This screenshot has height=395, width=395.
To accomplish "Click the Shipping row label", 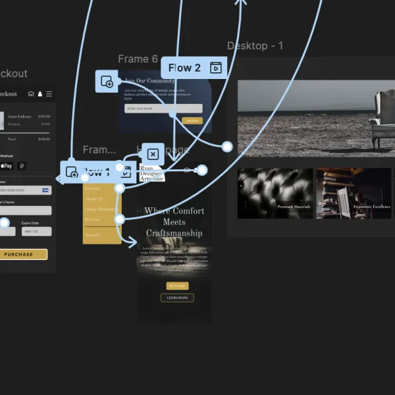I will tap(14, 124).
